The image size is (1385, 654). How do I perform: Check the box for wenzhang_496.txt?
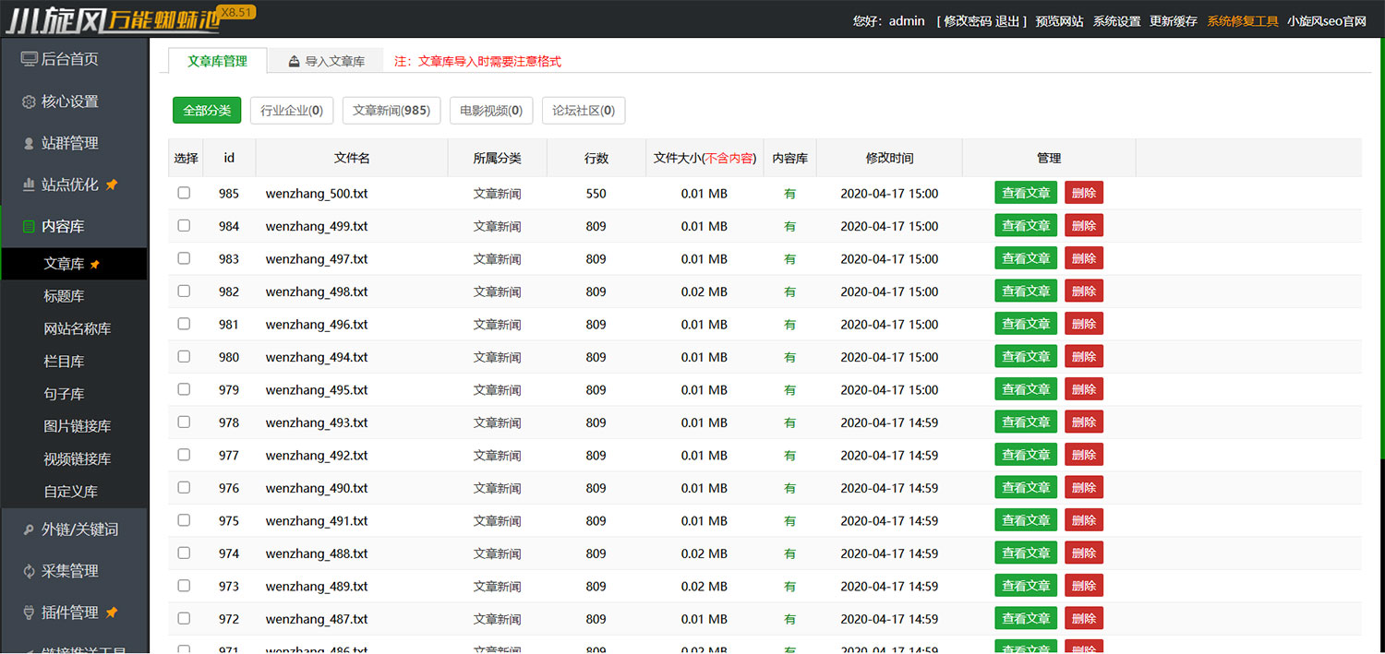(x=184, y=324)
